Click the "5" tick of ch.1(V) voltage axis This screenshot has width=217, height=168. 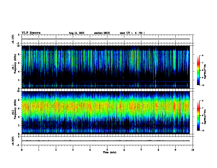point(19,35)
